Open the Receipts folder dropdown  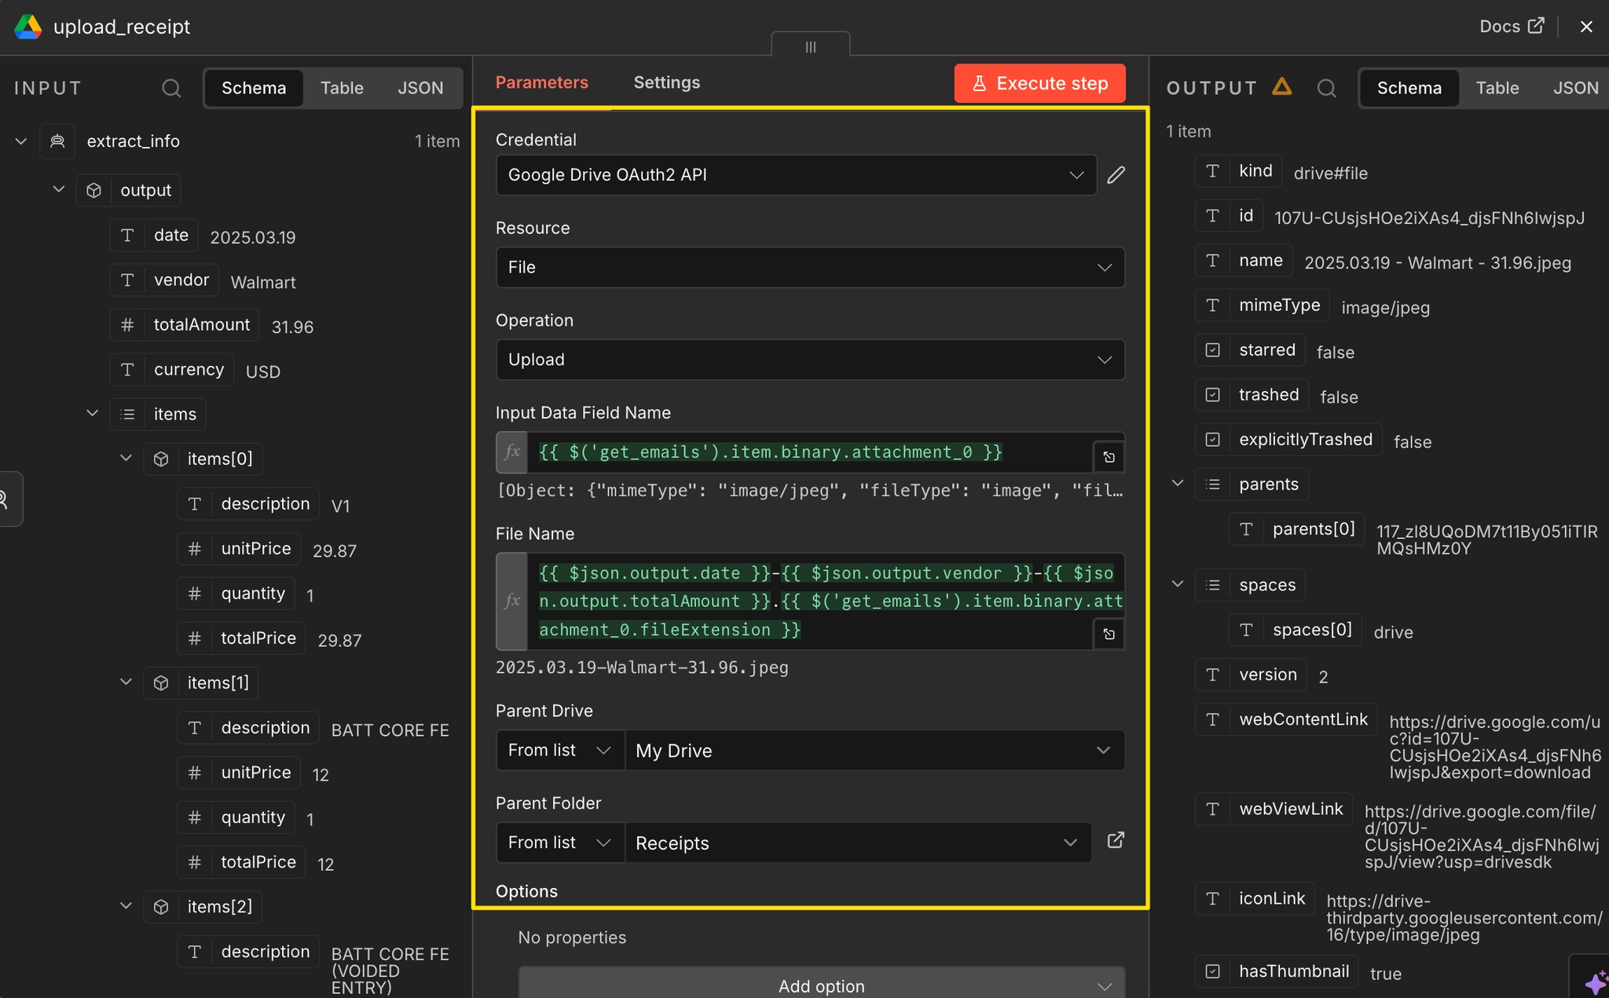pos(858,843)
